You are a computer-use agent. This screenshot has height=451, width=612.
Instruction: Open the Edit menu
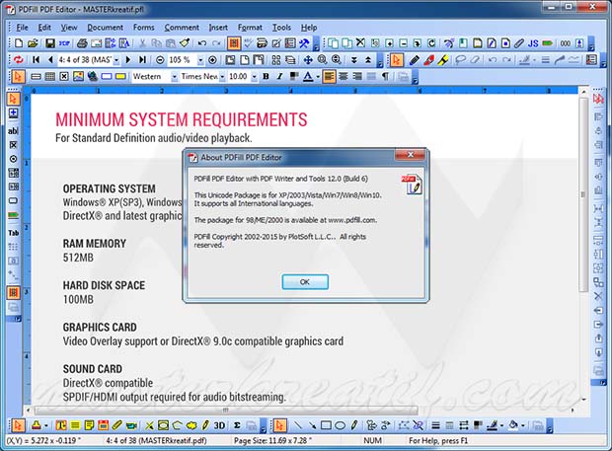pos(44,28)
